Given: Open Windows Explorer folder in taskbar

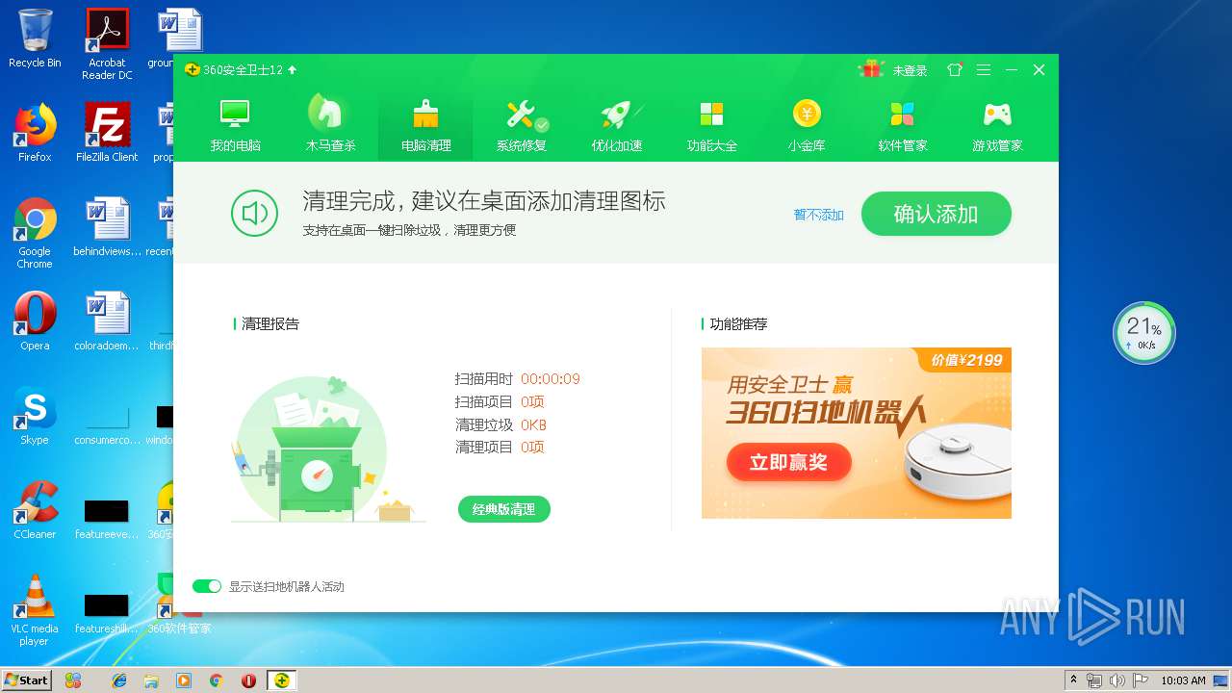Looking at the screenshot, I should pos(151,680).
